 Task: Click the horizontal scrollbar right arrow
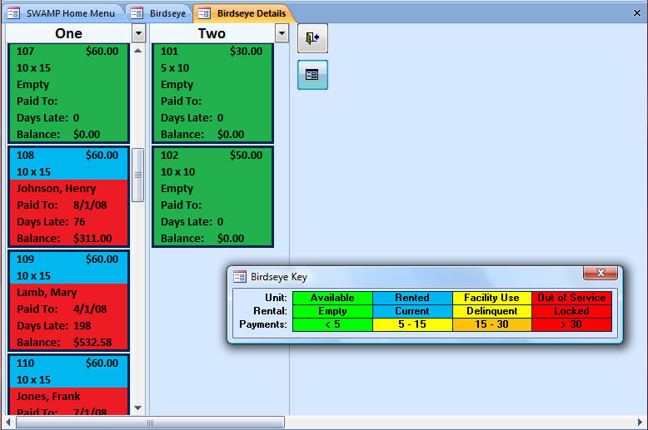(641, 423)
